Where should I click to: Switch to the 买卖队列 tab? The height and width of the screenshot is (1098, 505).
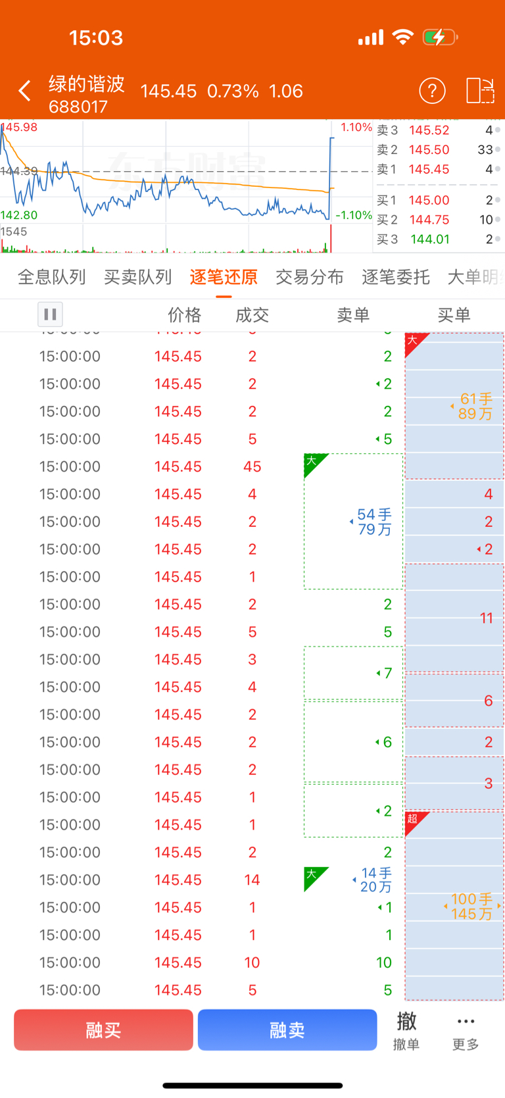[138, 277]
